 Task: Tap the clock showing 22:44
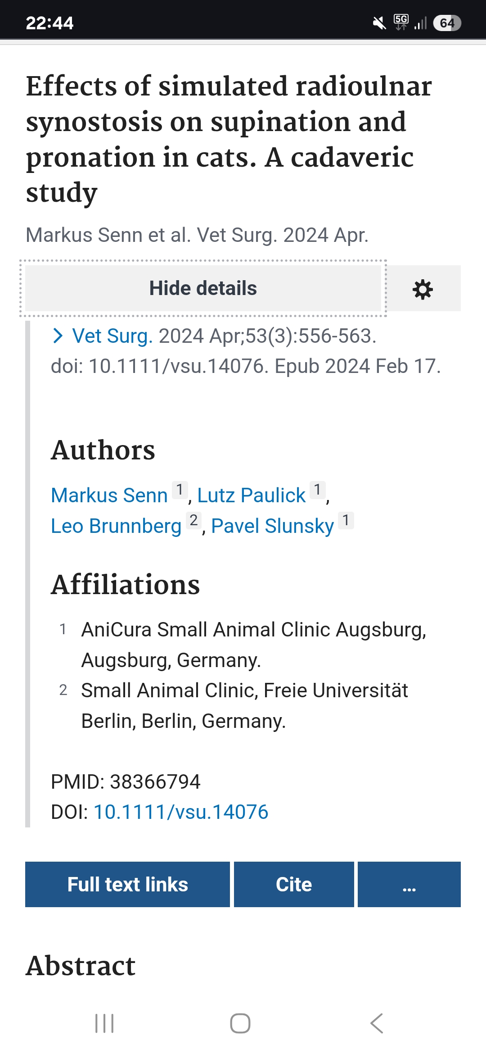[49, 23]
